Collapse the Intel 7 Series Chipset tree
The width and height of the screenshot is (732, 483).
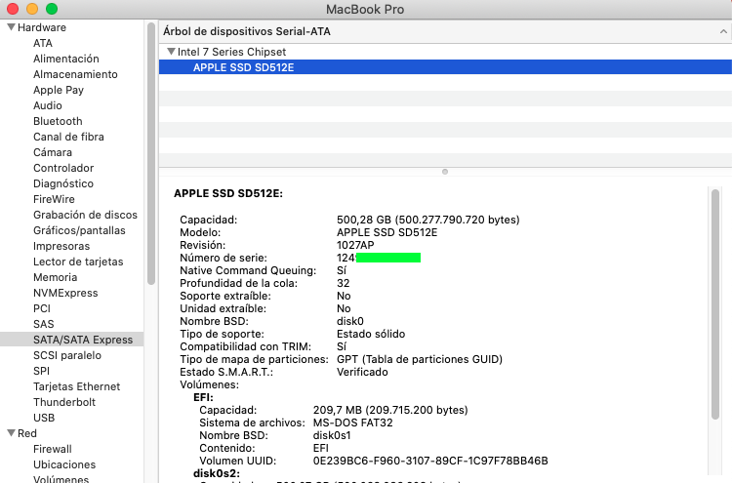coord(172,52)
